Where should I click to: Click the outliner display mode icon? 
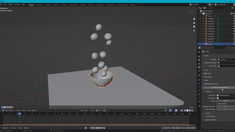point(205,8)
